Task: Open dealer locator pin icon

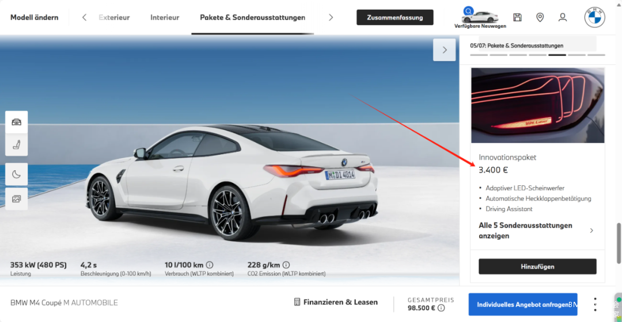Action: pyautogui.click(x=540, y=17)
